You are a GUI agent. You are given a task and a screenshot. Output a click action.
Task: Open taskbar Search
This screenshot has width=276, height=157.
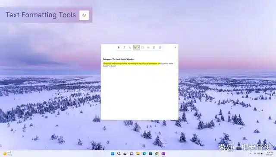(x=119, y=154)
